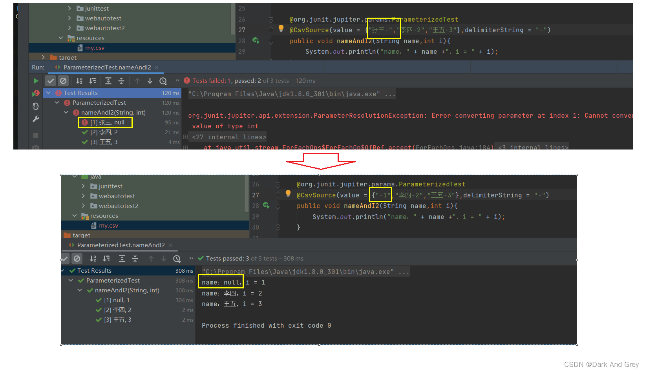Click the up arrow in passed-run toolbar

pos(151,259)
